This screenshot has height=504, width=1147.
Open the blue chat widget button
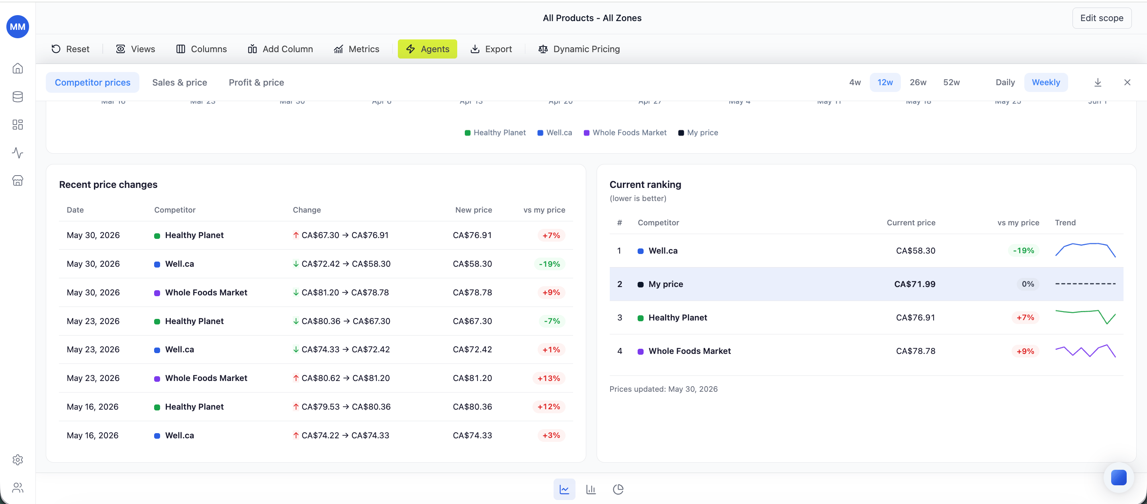pos(1118,477)
